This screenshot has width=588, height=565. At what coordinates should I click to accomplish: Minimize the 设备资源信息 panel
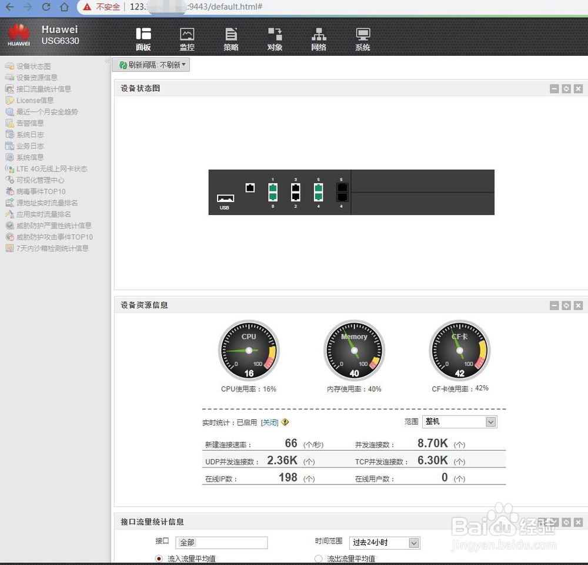554,305
